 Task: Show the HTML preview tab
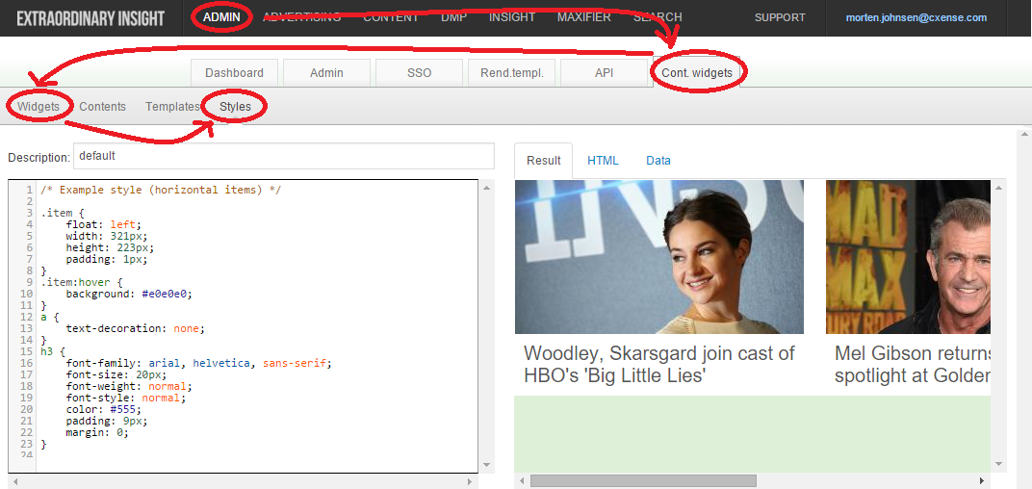click(603, 161)
